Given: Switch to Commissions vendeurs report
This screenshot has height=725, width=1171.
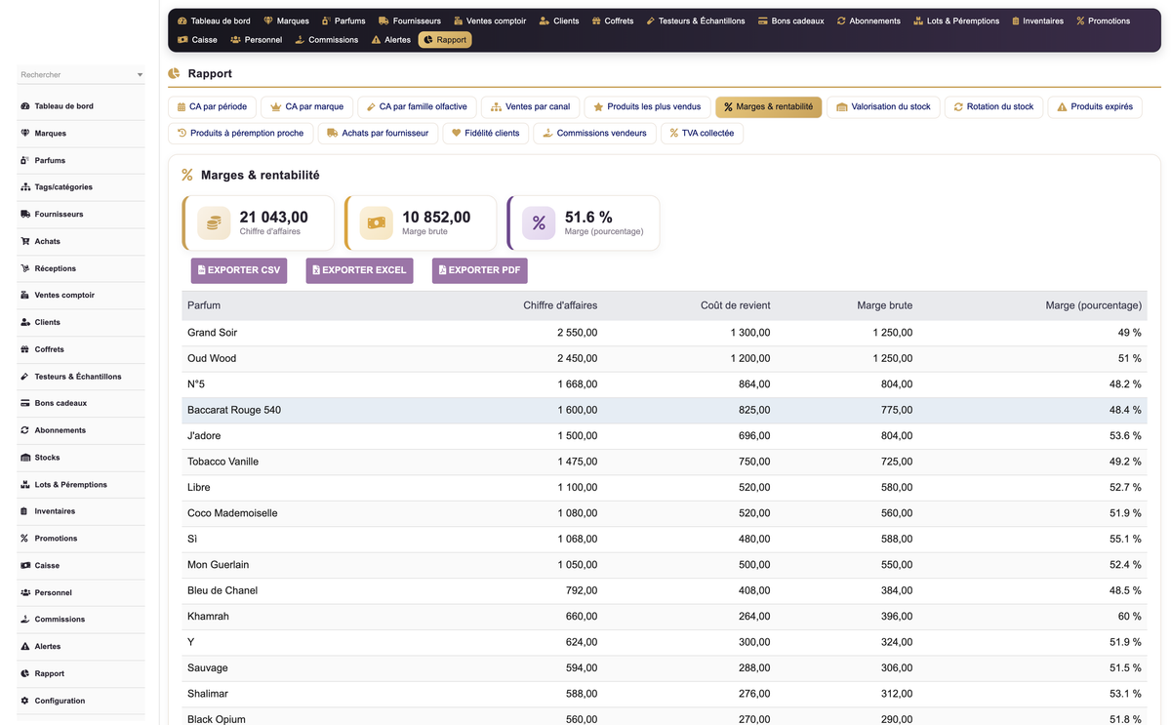Looking at the screenshot, I should tap(594, 133).
